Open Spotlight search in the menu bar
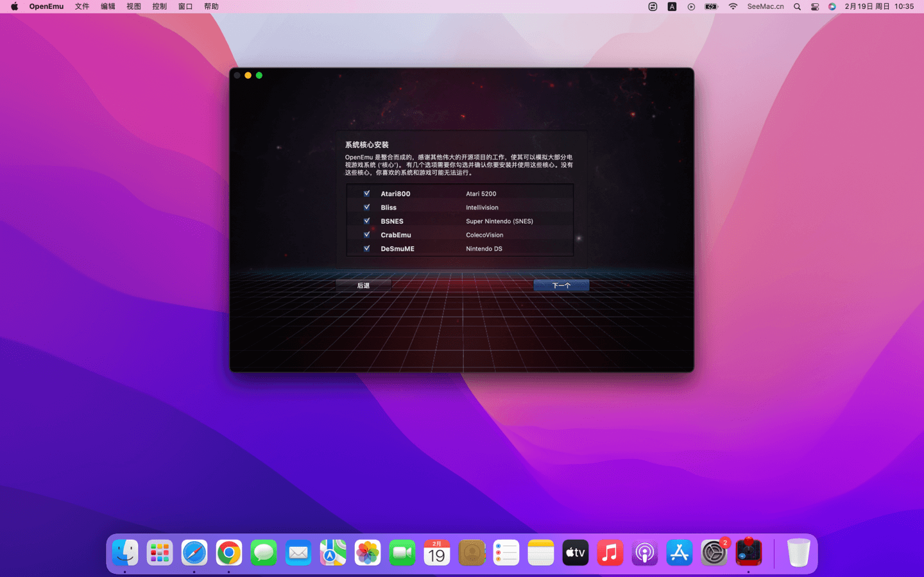 797,6
